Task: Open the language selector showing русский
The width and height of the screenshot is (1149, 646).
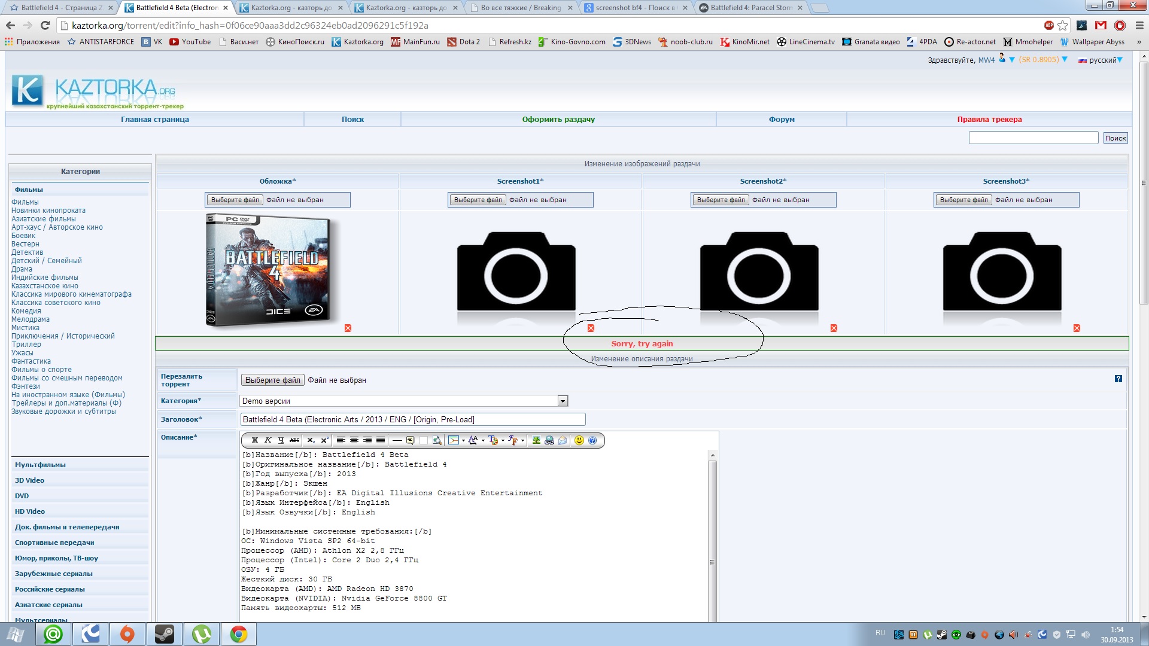Action: click(1100, 60)
